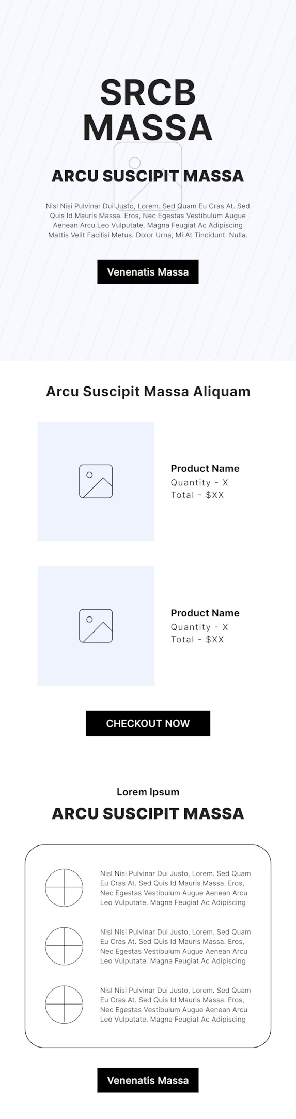
Task: Click the third circle crosshair icon
Action: click(x=64, y=1005)
